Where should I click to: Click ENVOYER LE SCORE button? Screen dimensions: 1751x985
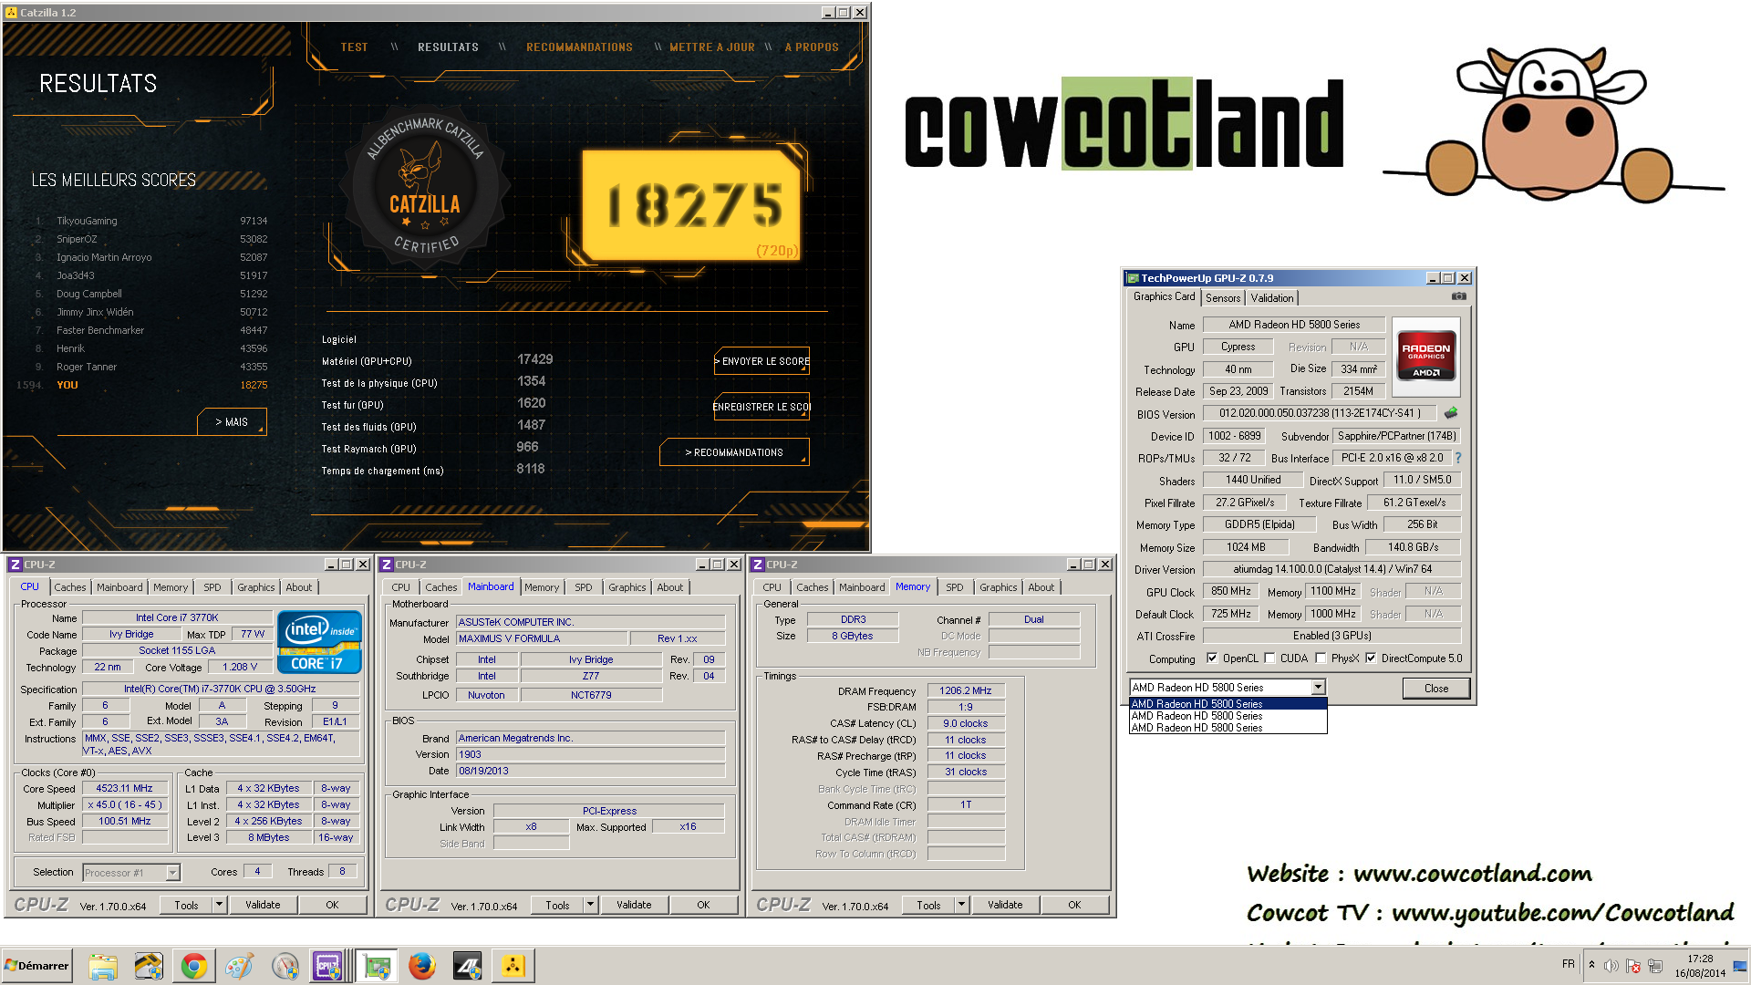coord(762,361)
